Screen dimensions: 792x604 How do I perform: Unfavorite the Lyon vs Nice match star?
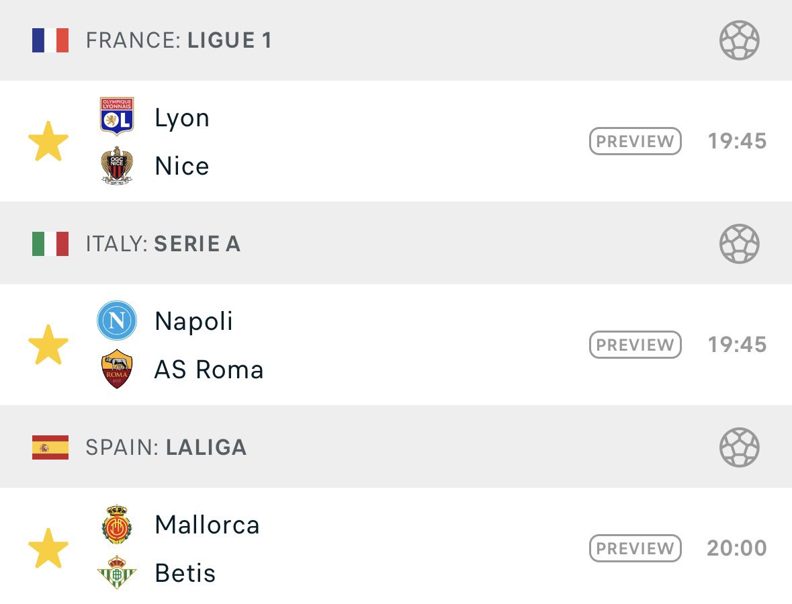point(48,142)
